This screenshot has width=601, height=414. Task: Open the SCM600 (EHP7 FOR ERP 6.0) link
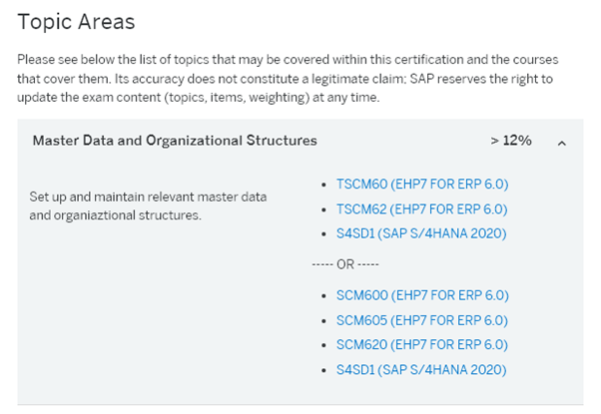422,295
